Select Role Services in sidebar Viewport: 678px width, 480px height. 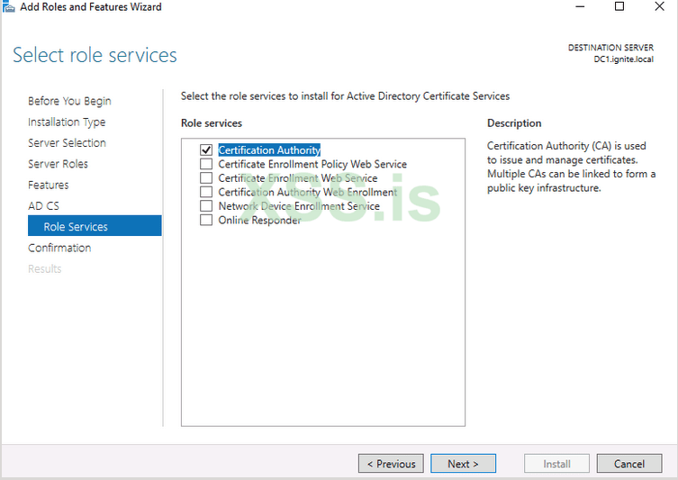click(x=76, y=227)
